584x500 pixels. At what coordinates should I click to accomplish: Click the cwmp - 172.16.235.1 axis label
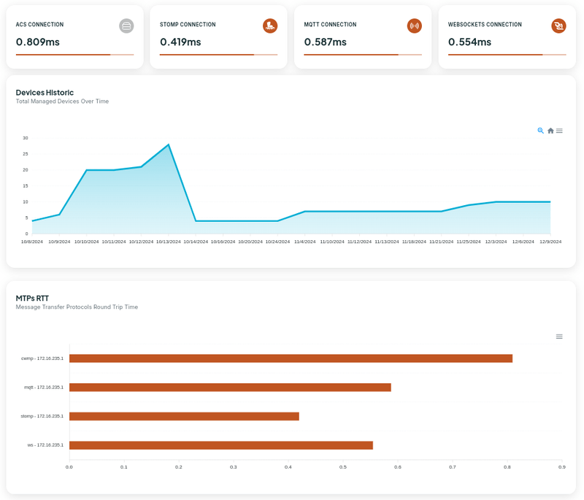click(x=42, y=358)
